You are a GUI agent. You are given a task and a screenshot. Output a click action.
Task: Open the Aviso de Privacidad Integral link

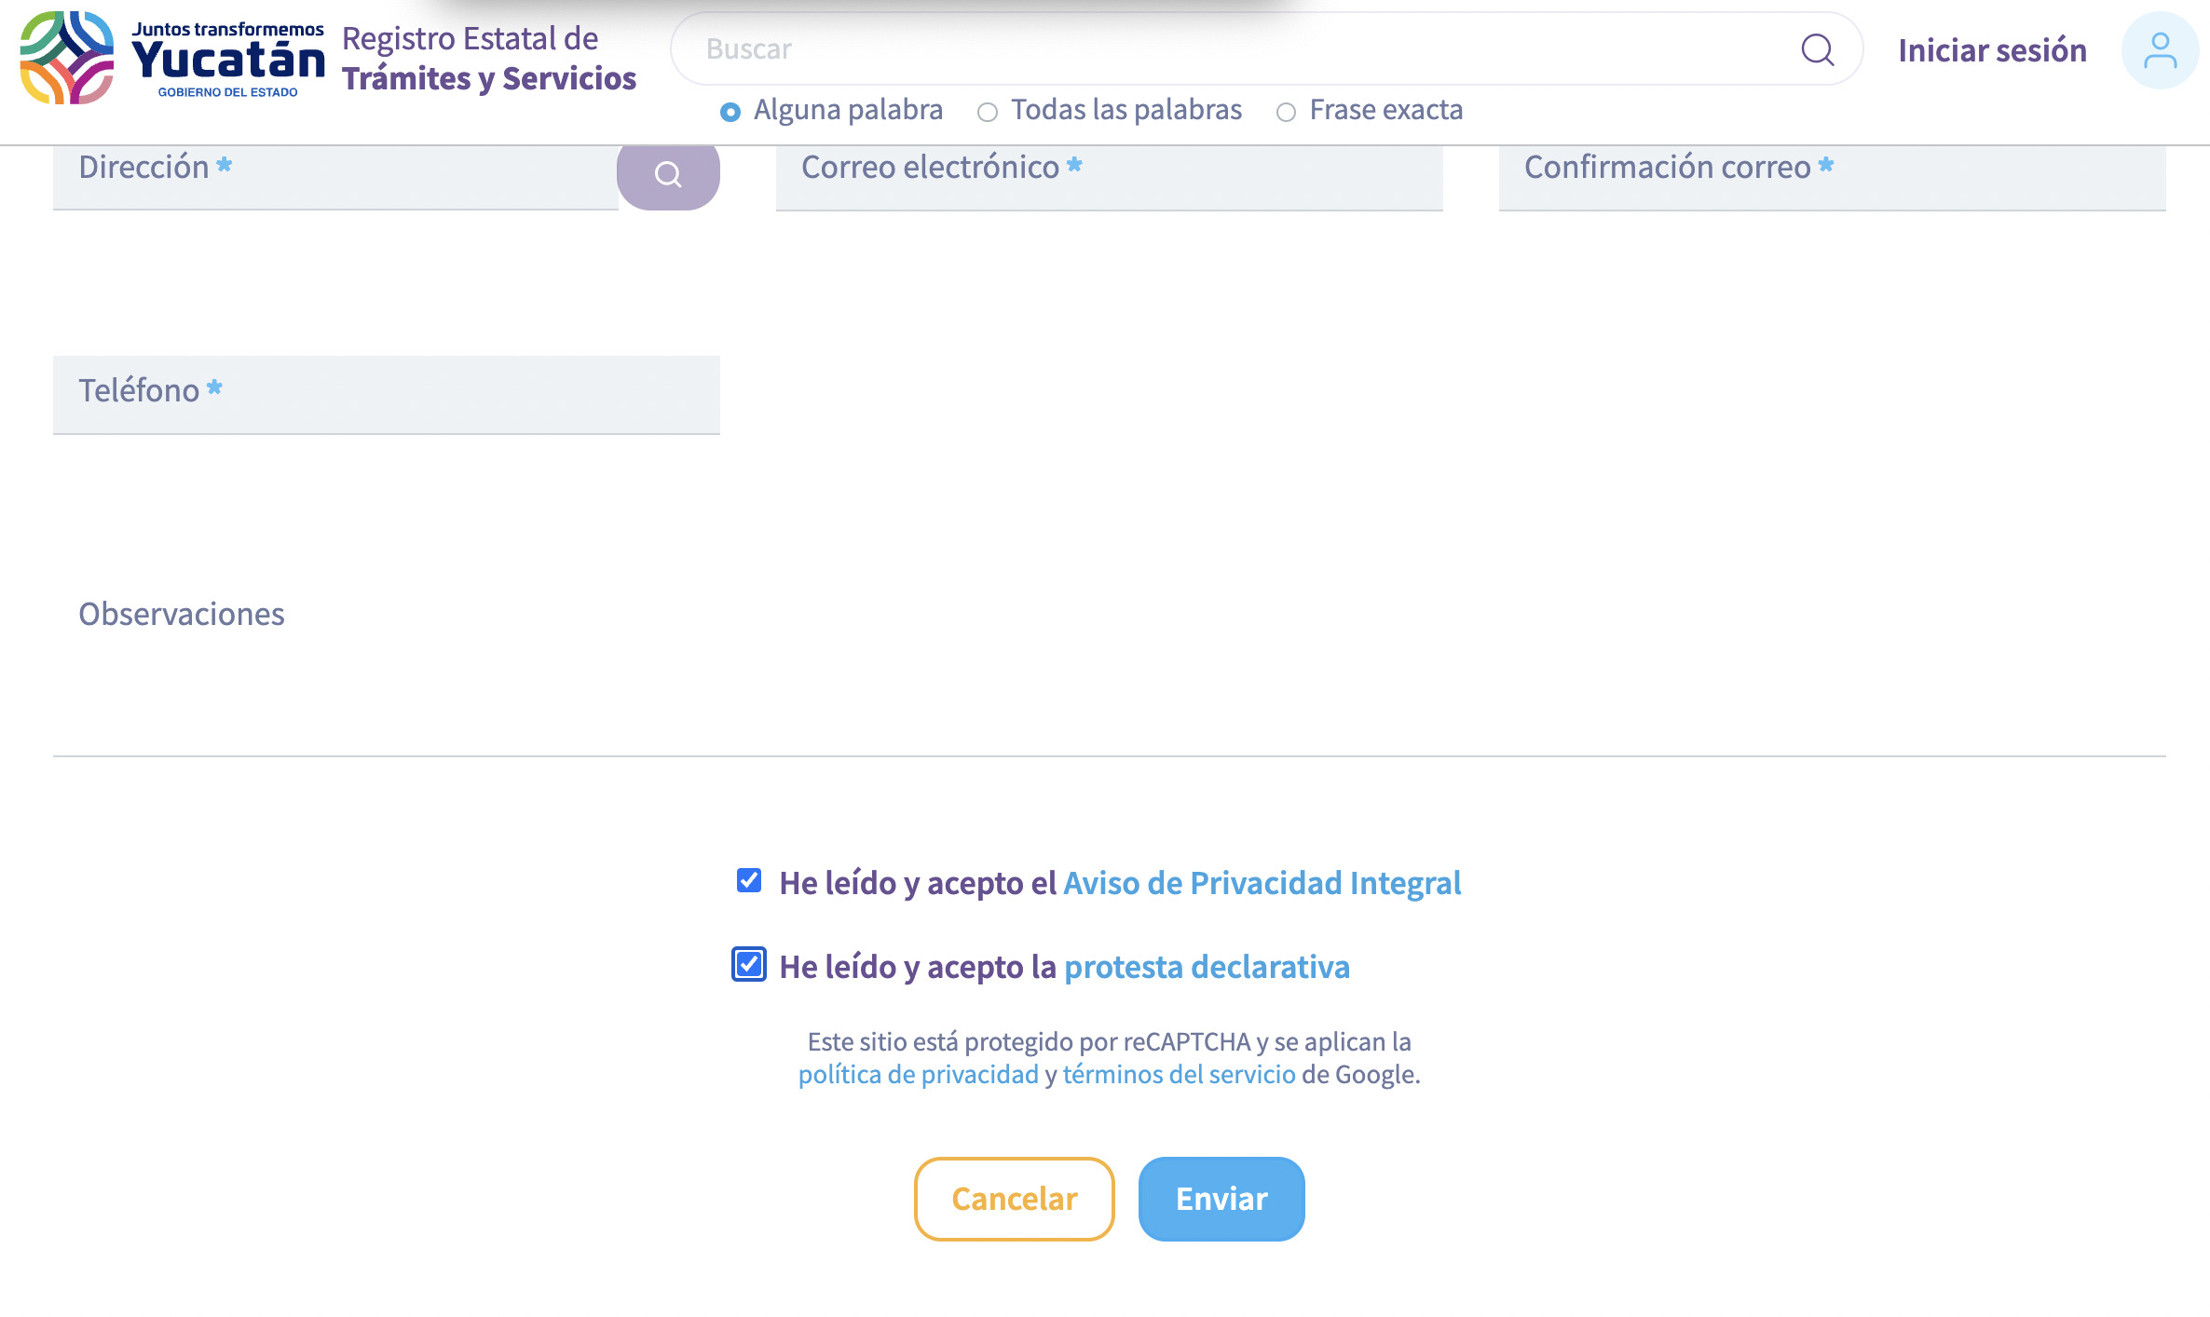point(1262,883)
